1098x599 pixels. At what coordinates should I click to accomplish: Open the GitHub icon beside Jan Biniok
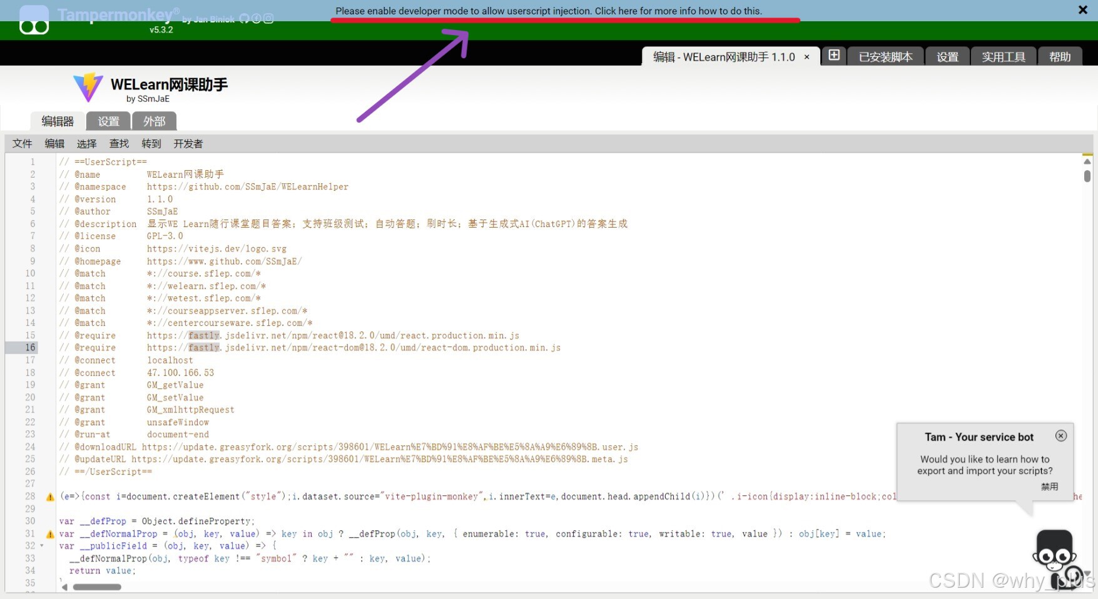pos(245,19)
